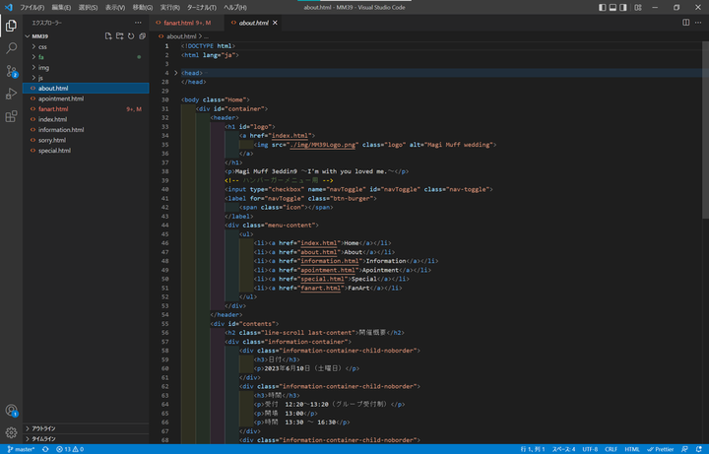This screenshot has width=709, height=454.
Task: Open the Search view in activity bar
Action: [x=11, y=47]
